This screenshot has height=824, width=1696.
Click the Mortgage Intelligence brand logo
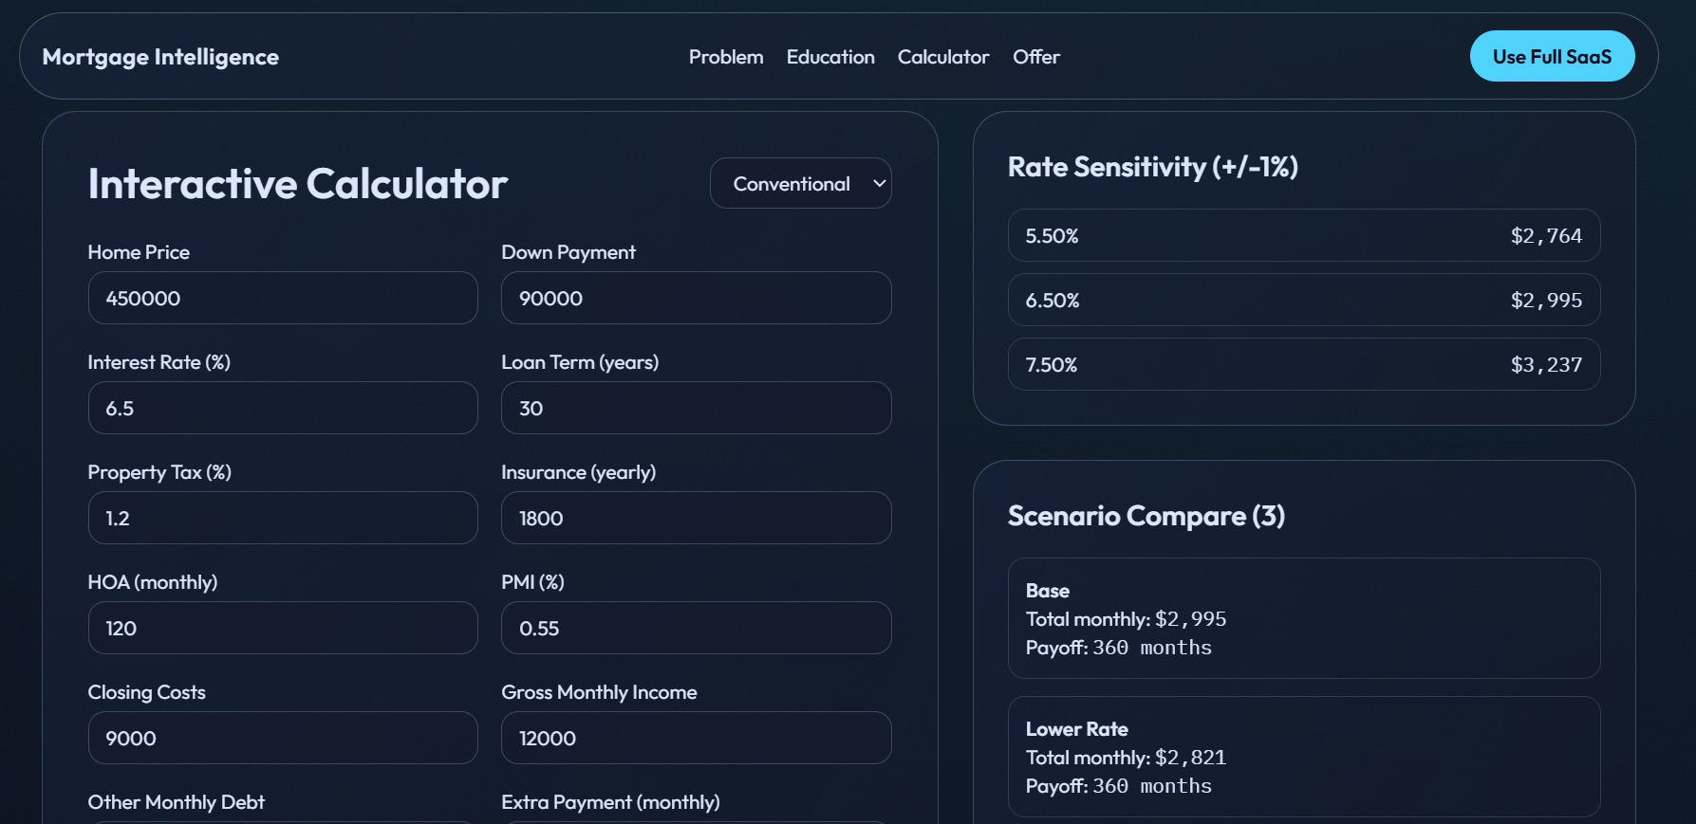[x=160, y=57]
